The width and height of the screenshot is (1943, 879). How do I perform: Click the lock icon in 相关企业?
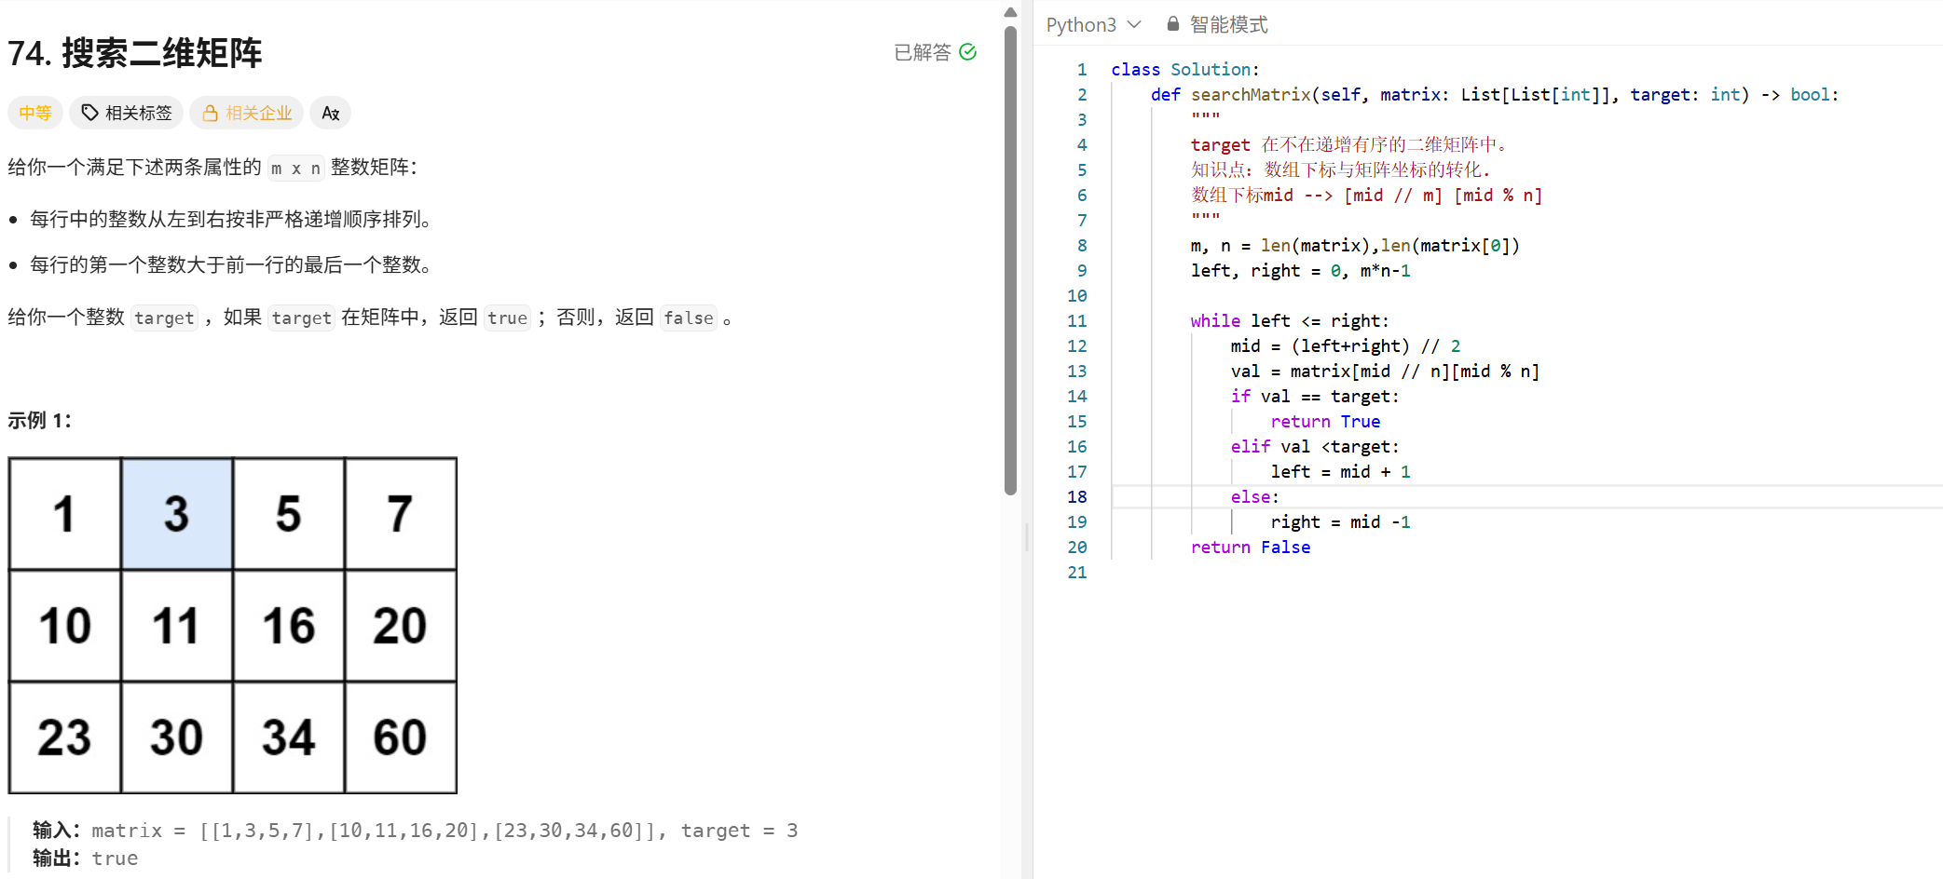pos(211,113)
